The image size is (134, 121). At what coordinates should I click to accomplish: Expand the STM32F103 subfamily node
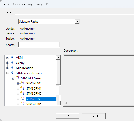pos(18,99)
